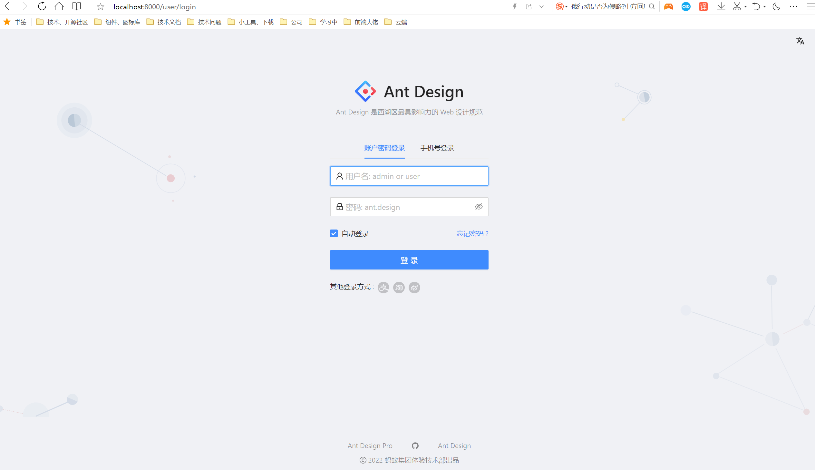Enable dark mode with the moon icon

tap(776, 6)
